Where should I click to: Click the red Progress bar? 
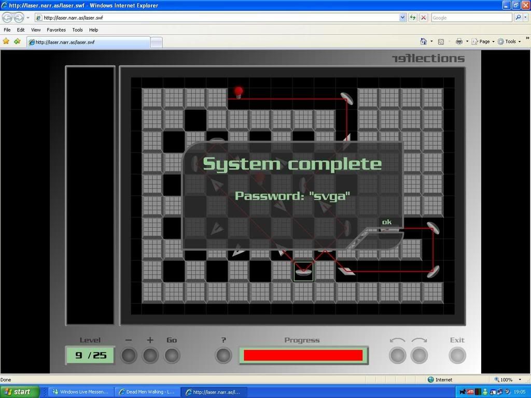point(303,356)
